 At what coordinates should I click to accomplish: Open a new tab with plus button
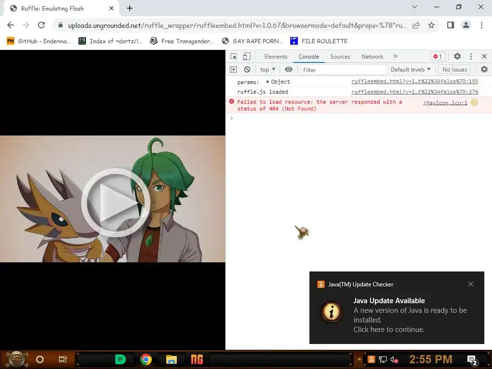point(130,9)
